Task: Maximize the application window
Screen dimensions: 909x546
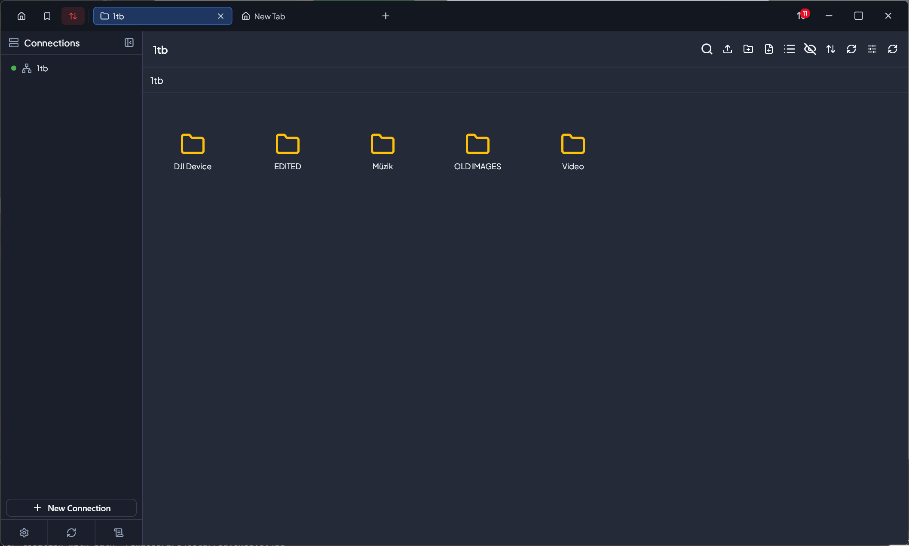Action: (858, 16)
